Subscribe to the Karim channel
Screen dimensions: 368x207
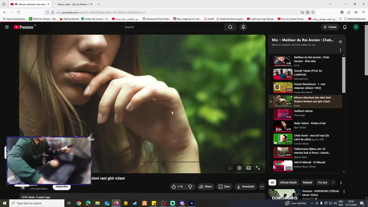[62, 187]
